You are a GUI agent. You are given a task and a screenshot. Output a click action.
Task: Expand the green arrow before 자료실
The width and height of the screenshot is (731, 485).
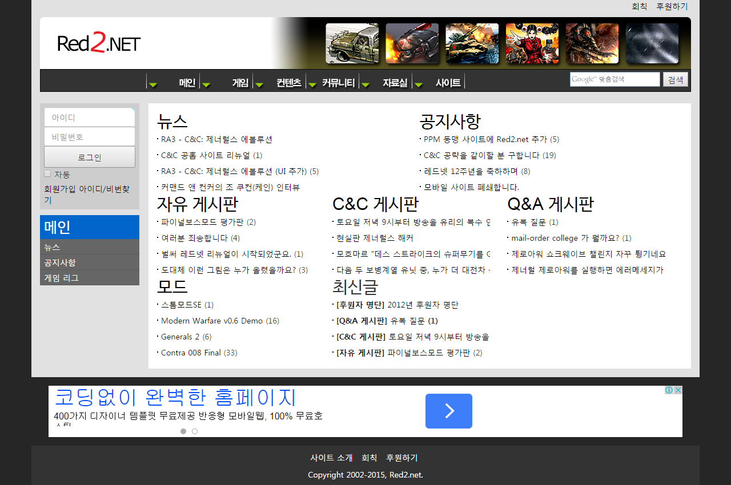(365, 85)
